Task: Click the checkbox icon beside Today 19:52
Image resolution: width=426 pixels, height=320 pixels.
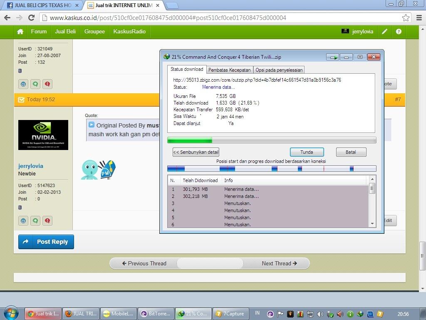Action: click(x=21, y=100)
